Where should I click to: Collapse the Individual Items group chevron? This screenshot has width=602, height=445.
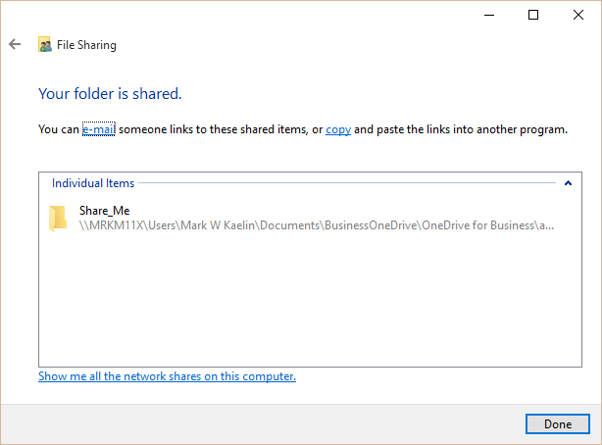[x=568, y=183]
